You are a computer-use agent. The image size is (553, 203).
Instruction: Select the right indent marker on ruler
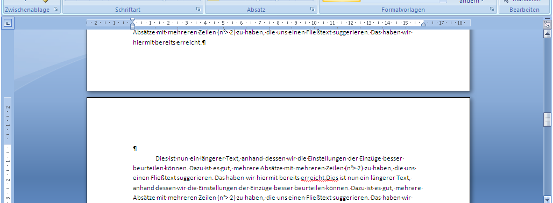click(x=423, y=24)
